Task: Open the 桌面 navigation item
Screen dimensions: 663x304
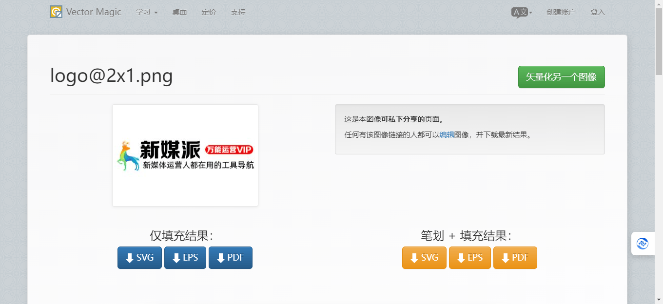Action: click(x=179, y=12)
